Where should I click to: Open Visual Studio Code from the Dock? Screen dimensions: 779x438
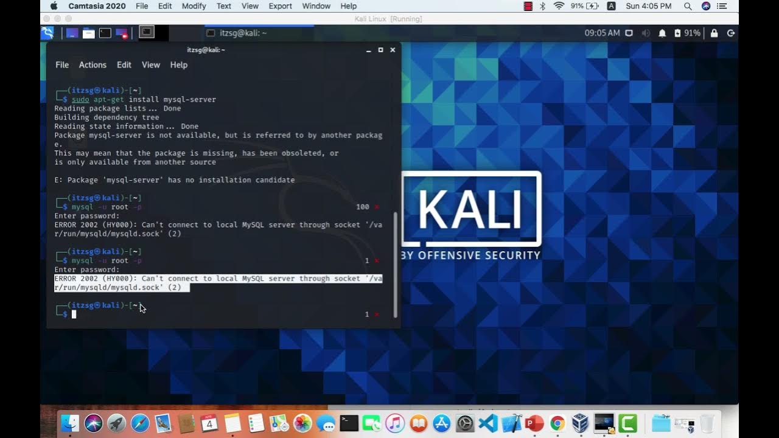point(488,423)
